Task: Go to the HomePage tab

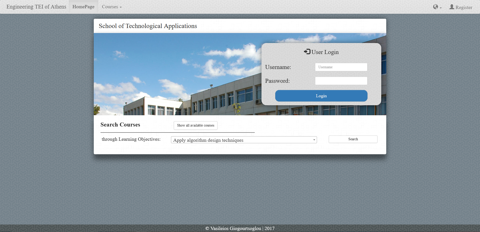Action: tap(83, 7)
